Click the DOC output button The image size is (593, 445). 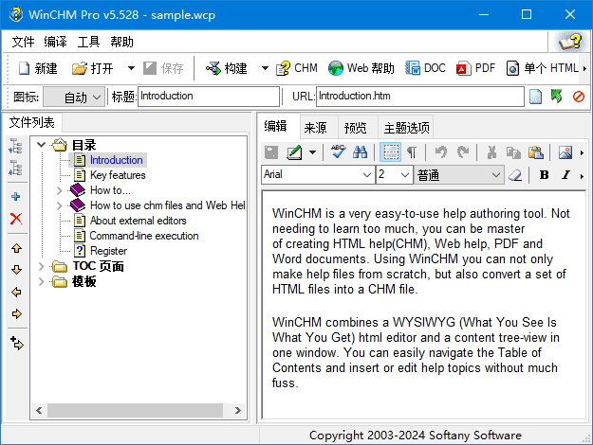click(x=425, y=68)
